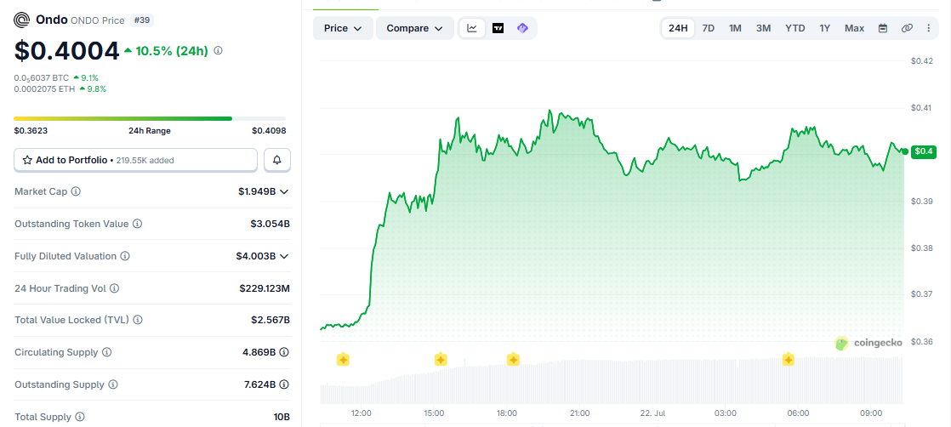Open the three-dot chart options menu
Screen dimensions: 951x427
tap(929, 28)
